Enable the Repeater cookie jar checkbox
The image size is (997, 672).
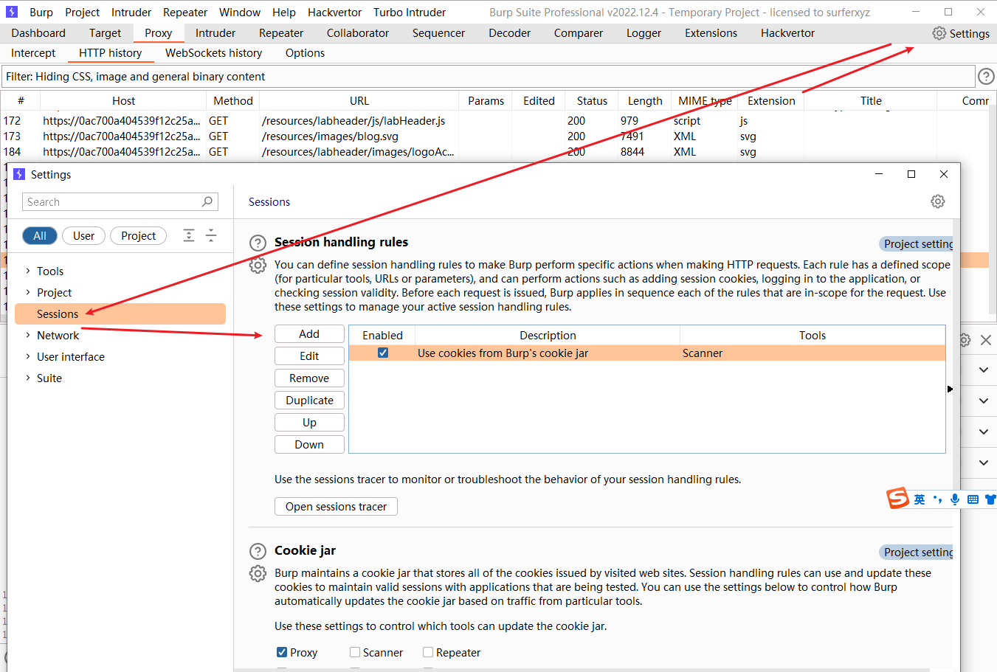click(428, 652)
